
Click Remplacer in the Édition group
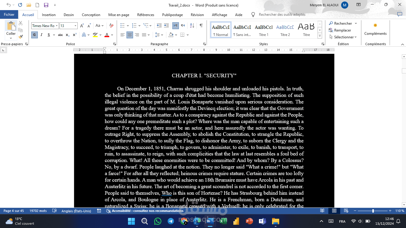[340, 30]
